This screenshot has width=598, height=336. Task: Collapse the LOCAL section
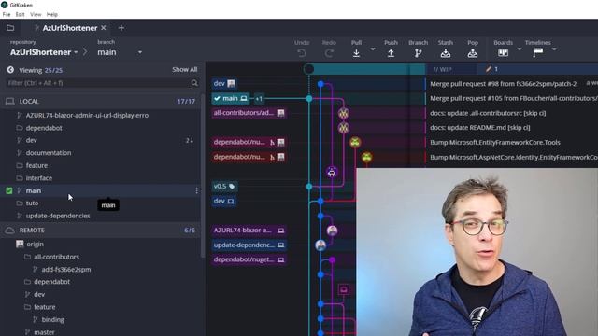pos(100,102)
